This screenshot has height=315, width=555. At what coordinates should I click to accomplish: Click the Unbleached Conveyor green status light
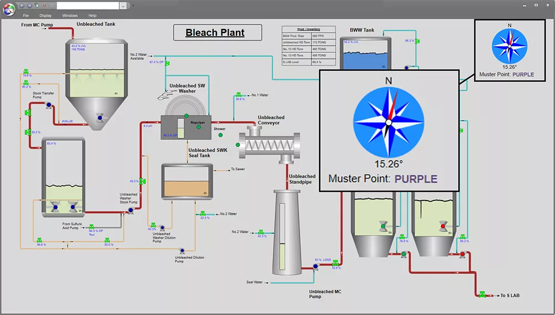[x=238, y=144]
